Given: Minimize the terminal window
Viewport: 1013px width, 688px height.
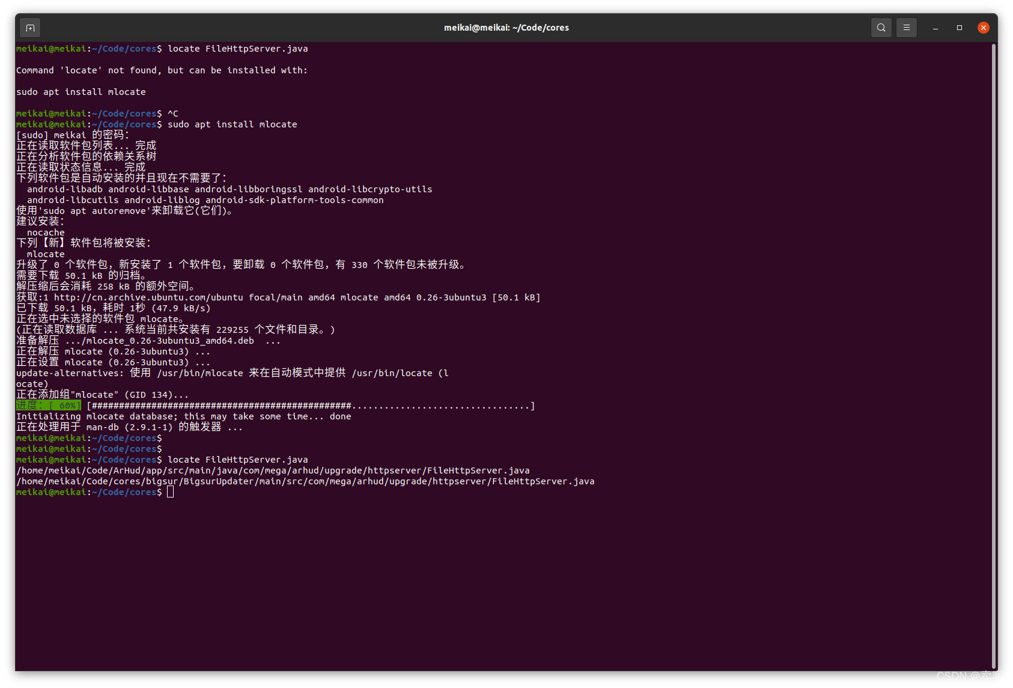Looking at the screenshot, I should (935, 28).
